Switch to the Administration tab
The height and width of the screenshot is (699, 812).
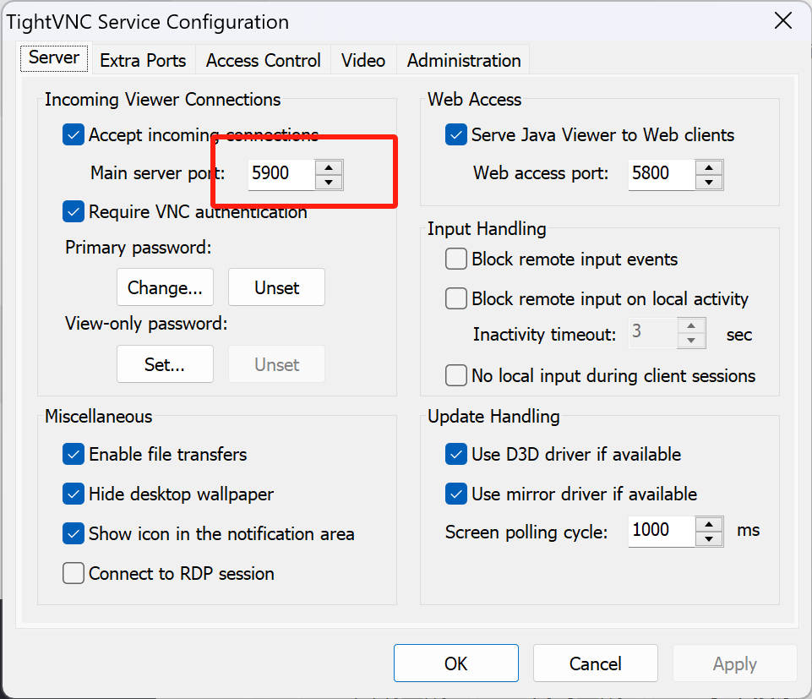click(x=462, y=60)
